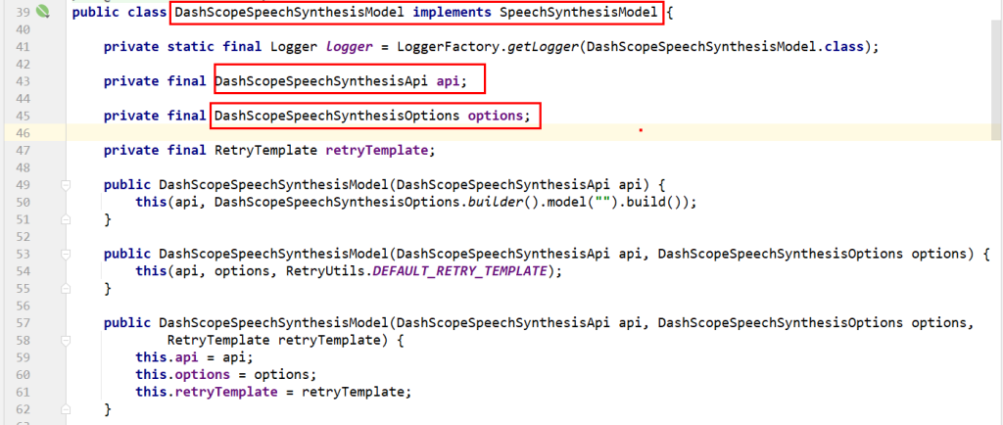The image size is (1003, 425).
Task: Click the fold end marker at line 51
Action: tap(66, 220)
